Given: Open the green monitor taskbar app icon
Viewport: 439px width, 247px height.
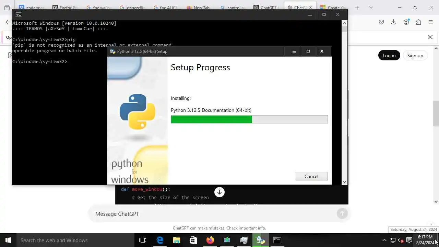Looking at the screenshot, I should pyautogui.click(x=227, y=240).
